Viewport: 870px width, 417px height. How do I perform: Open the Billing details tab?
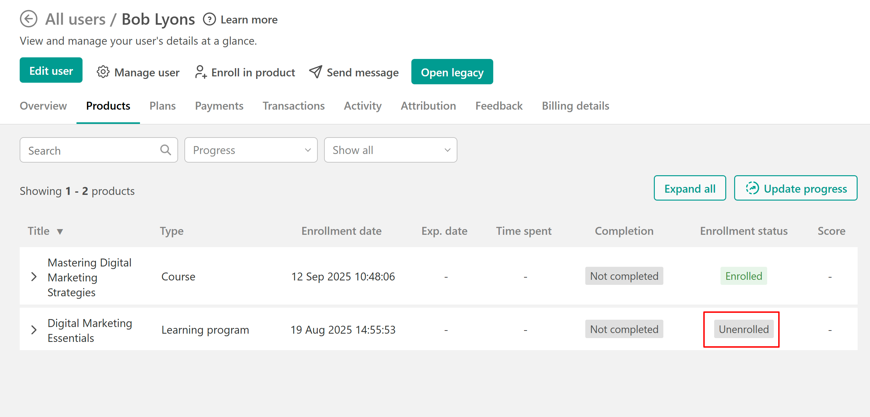[575, 106]
